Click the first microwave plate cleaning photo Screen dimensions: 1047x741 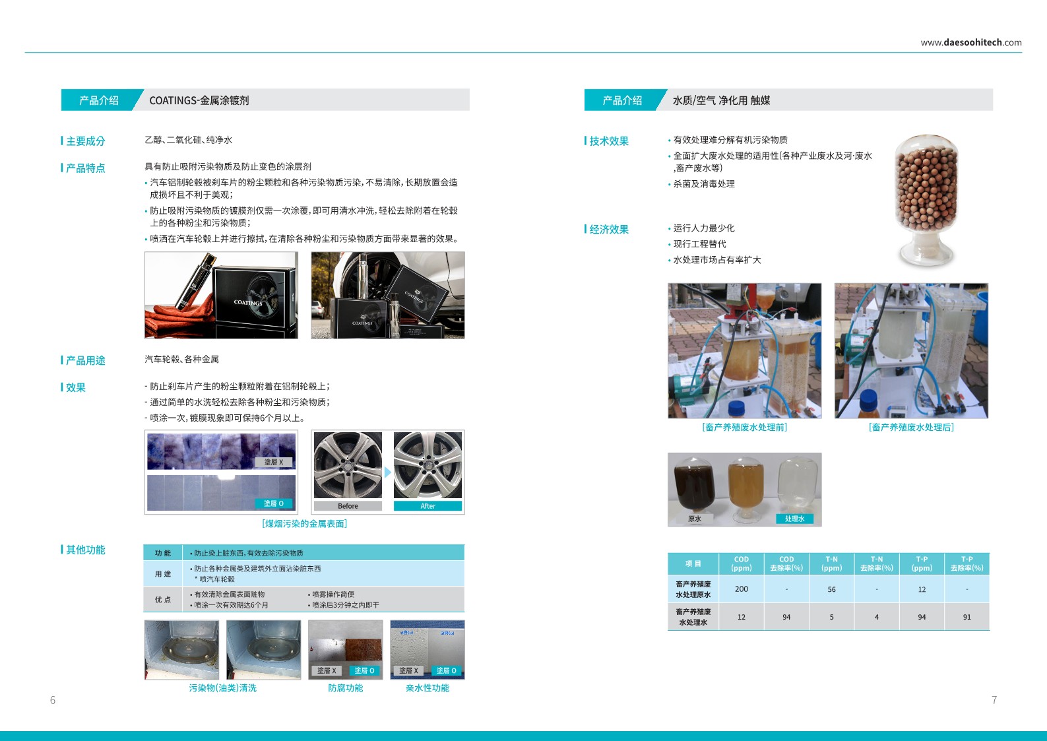[x=181, y=650]
